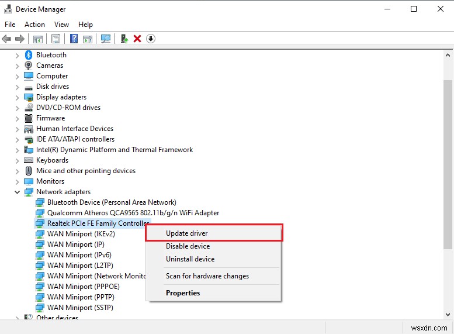Click the scrollbar down arrow
The height and width of the screenshot is (334, 454).
point(448,314)
